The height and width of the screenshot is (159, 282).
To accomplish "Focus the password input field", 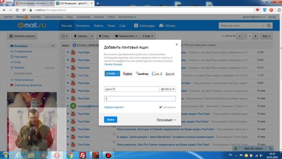I will click(140, 98).
